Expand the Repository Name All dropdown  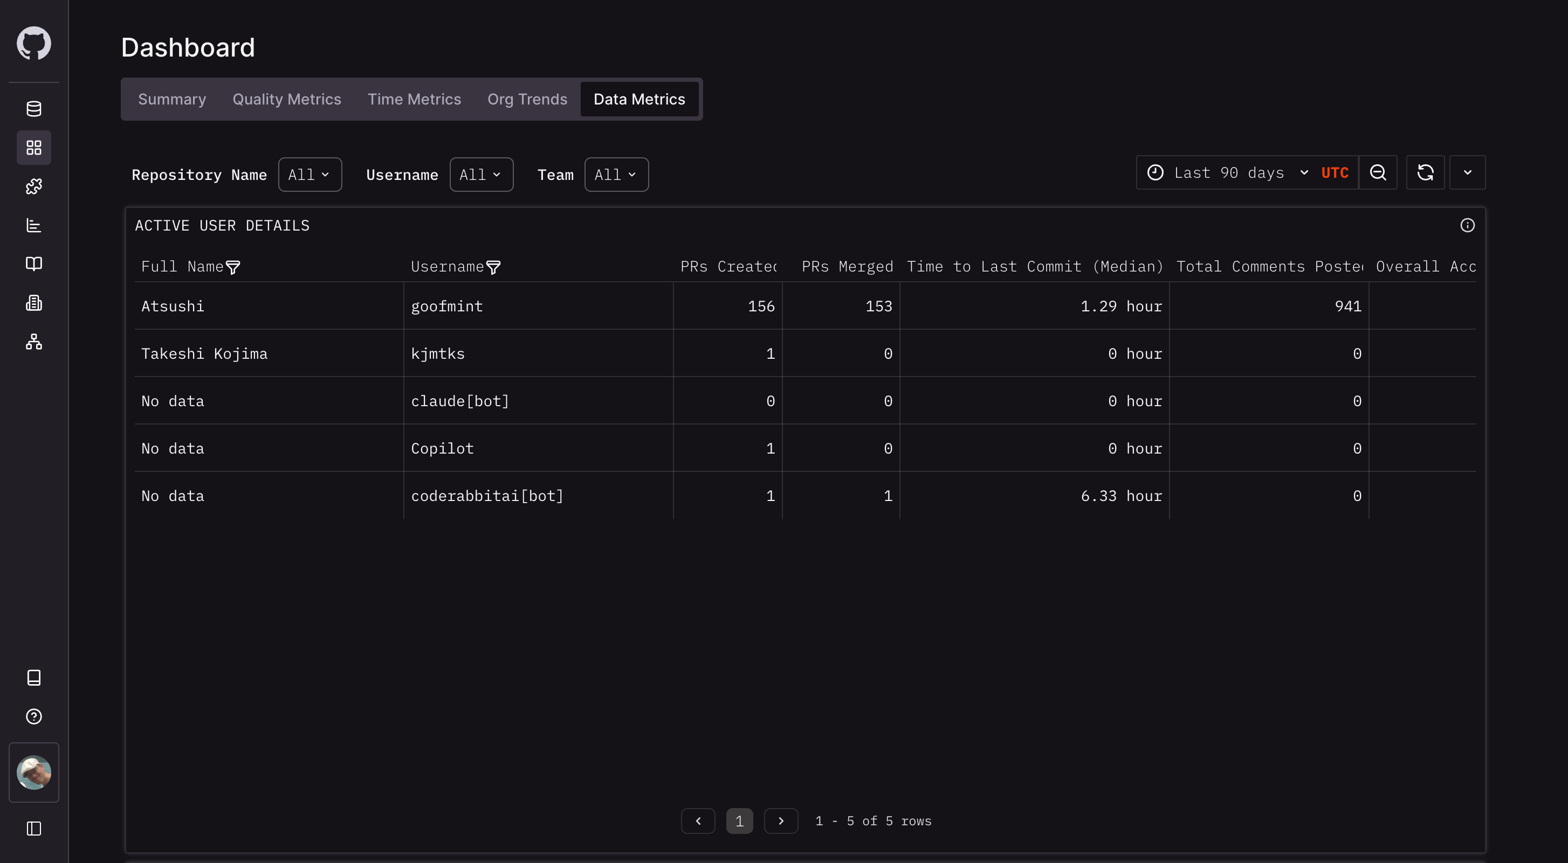pyautogui.click(x=309, y=175)
